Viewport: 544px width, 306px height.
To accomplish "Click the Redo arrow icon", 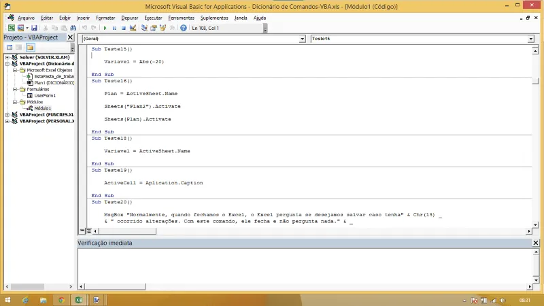I will [x=94, y=28].
